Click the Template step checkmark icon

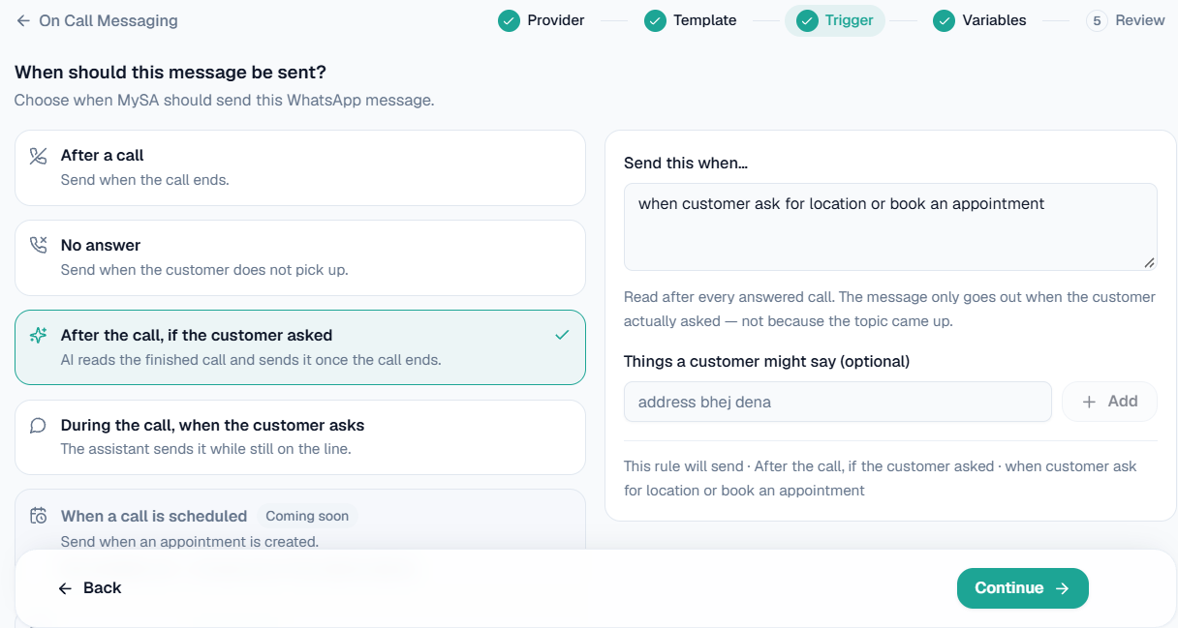pyautogui.click(x=655, y=20)
